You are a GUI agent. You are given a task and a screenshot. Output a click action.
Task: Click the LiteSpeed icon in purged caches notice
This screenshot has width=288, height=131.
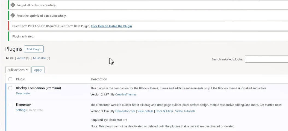13,5
